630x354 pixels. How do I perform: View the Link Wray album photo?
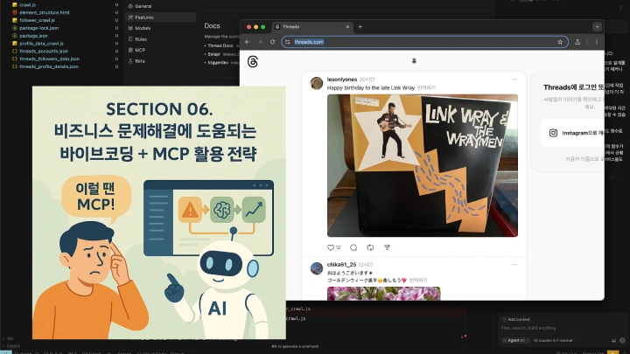423,165
